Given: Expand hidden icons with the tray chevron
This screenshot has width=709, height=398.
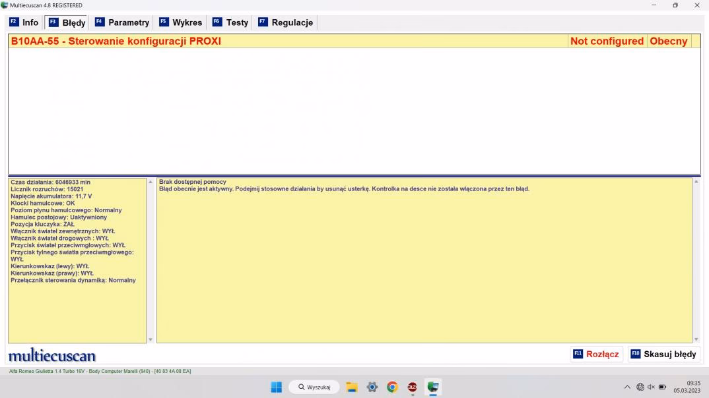Looking at the screenshot, I should (627, 387).
